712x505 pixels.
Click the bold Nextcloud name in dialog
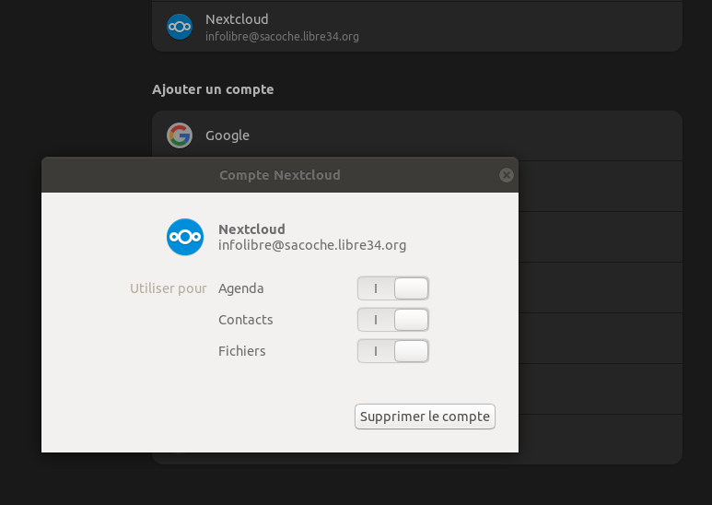pos(251,229)
